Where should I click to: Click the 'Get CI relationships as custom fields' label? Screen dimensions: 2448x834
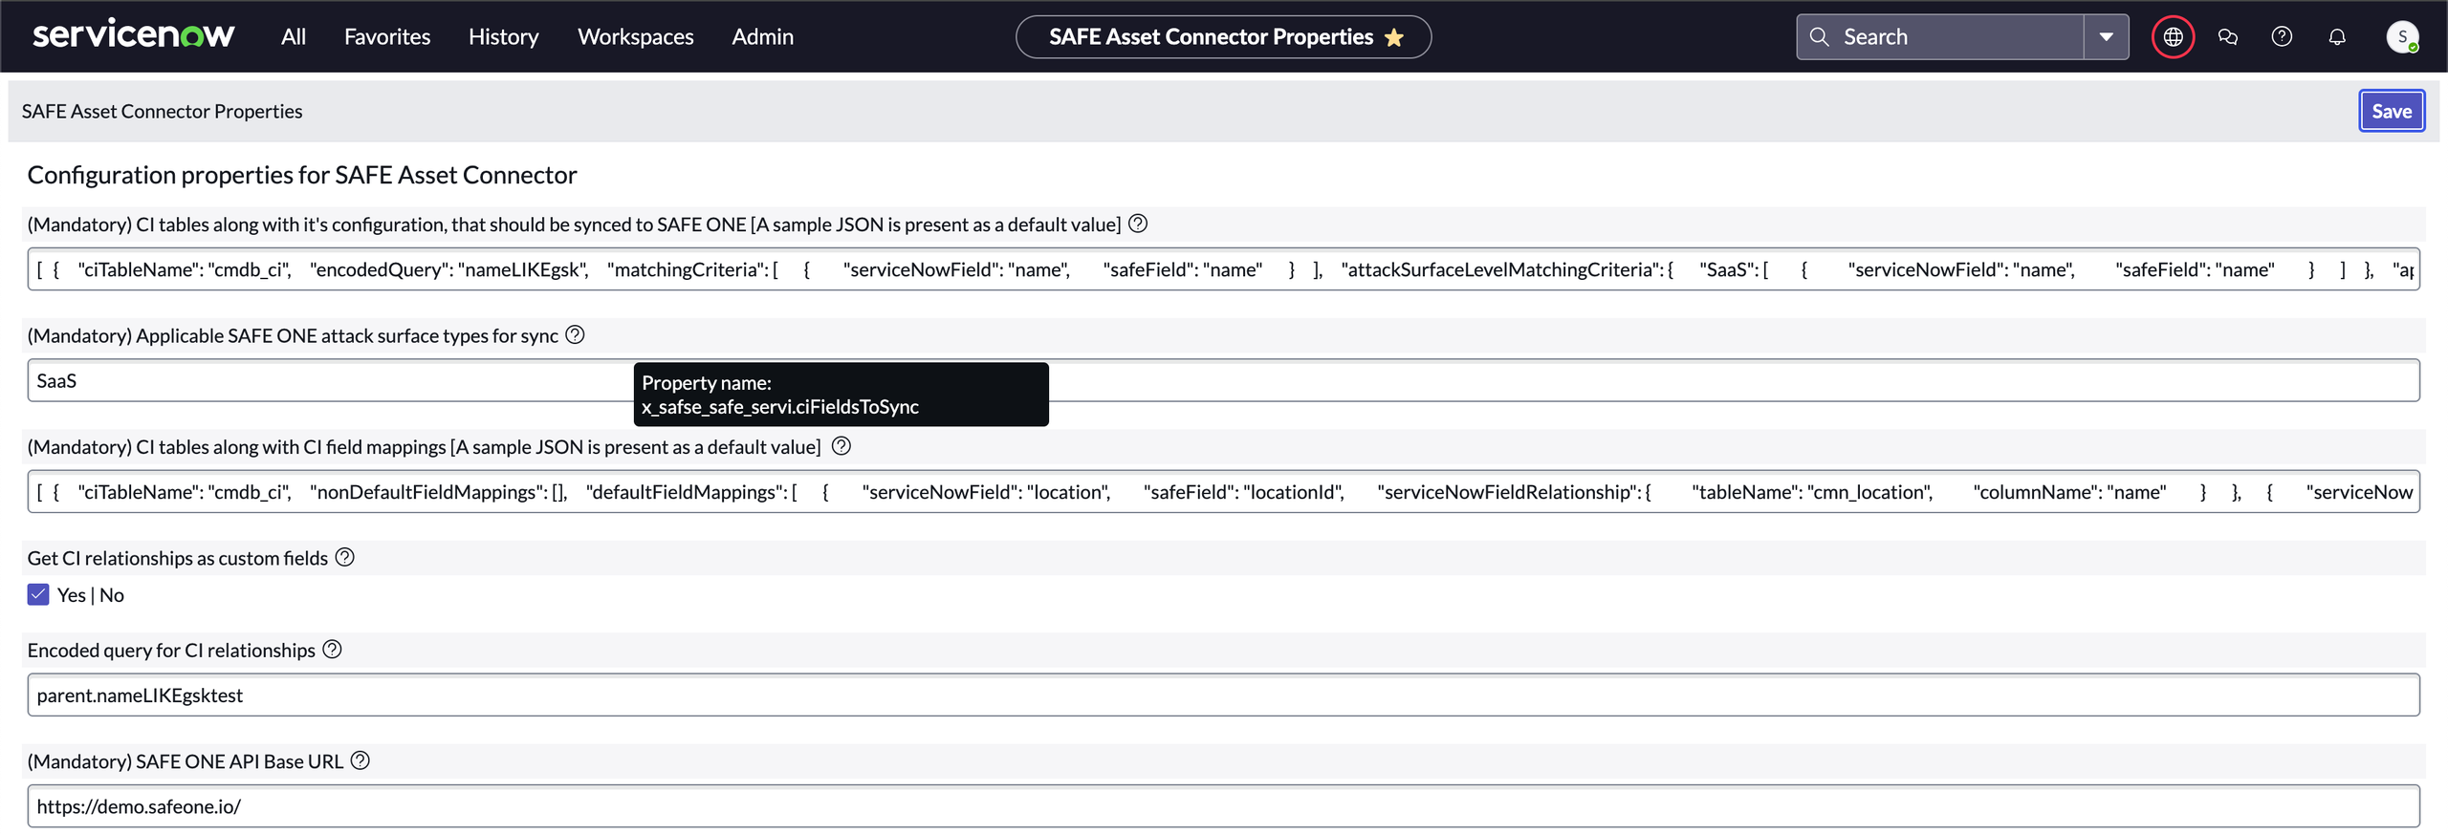click(x=178, y=558)
